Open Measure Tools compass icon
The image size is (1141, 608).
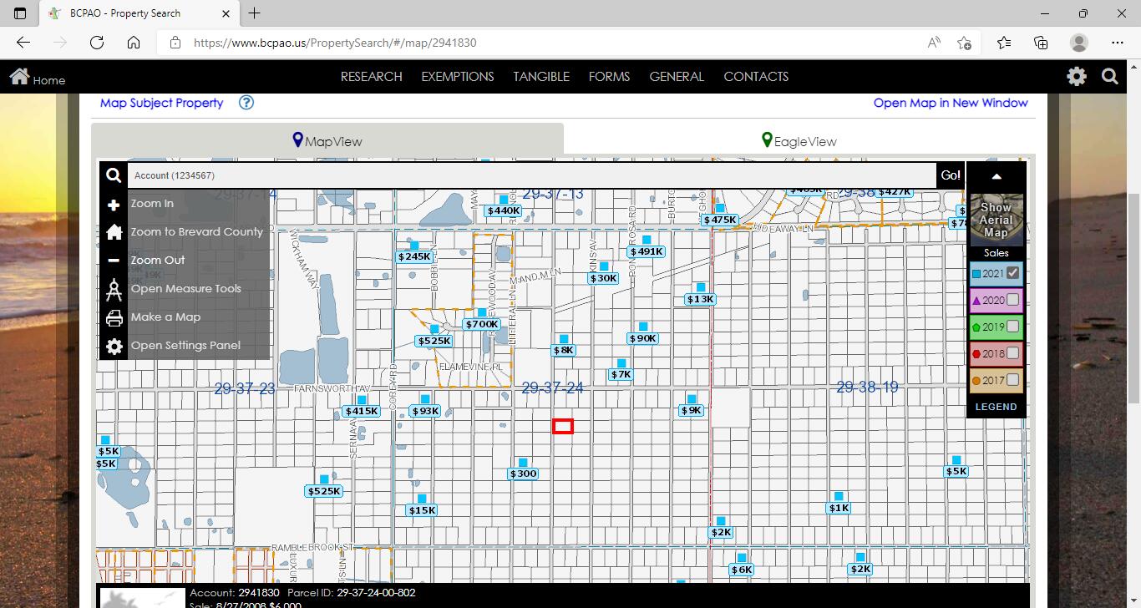(x=114, y=290)
